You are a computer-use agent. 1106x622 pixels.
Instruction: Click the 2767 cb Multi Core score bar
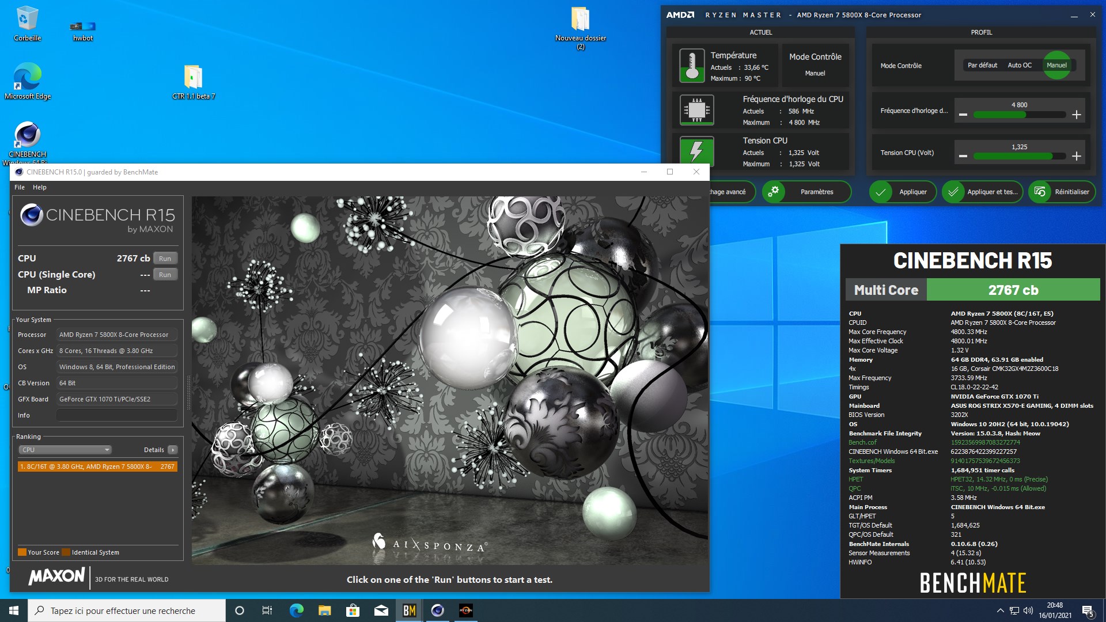click(1013, 290)
